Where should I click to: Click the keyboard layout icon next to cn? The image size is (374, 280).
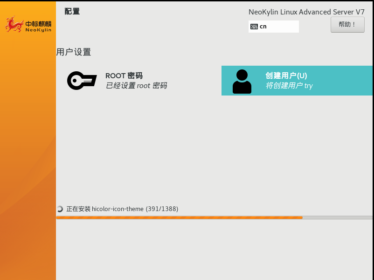pos(254,27)
